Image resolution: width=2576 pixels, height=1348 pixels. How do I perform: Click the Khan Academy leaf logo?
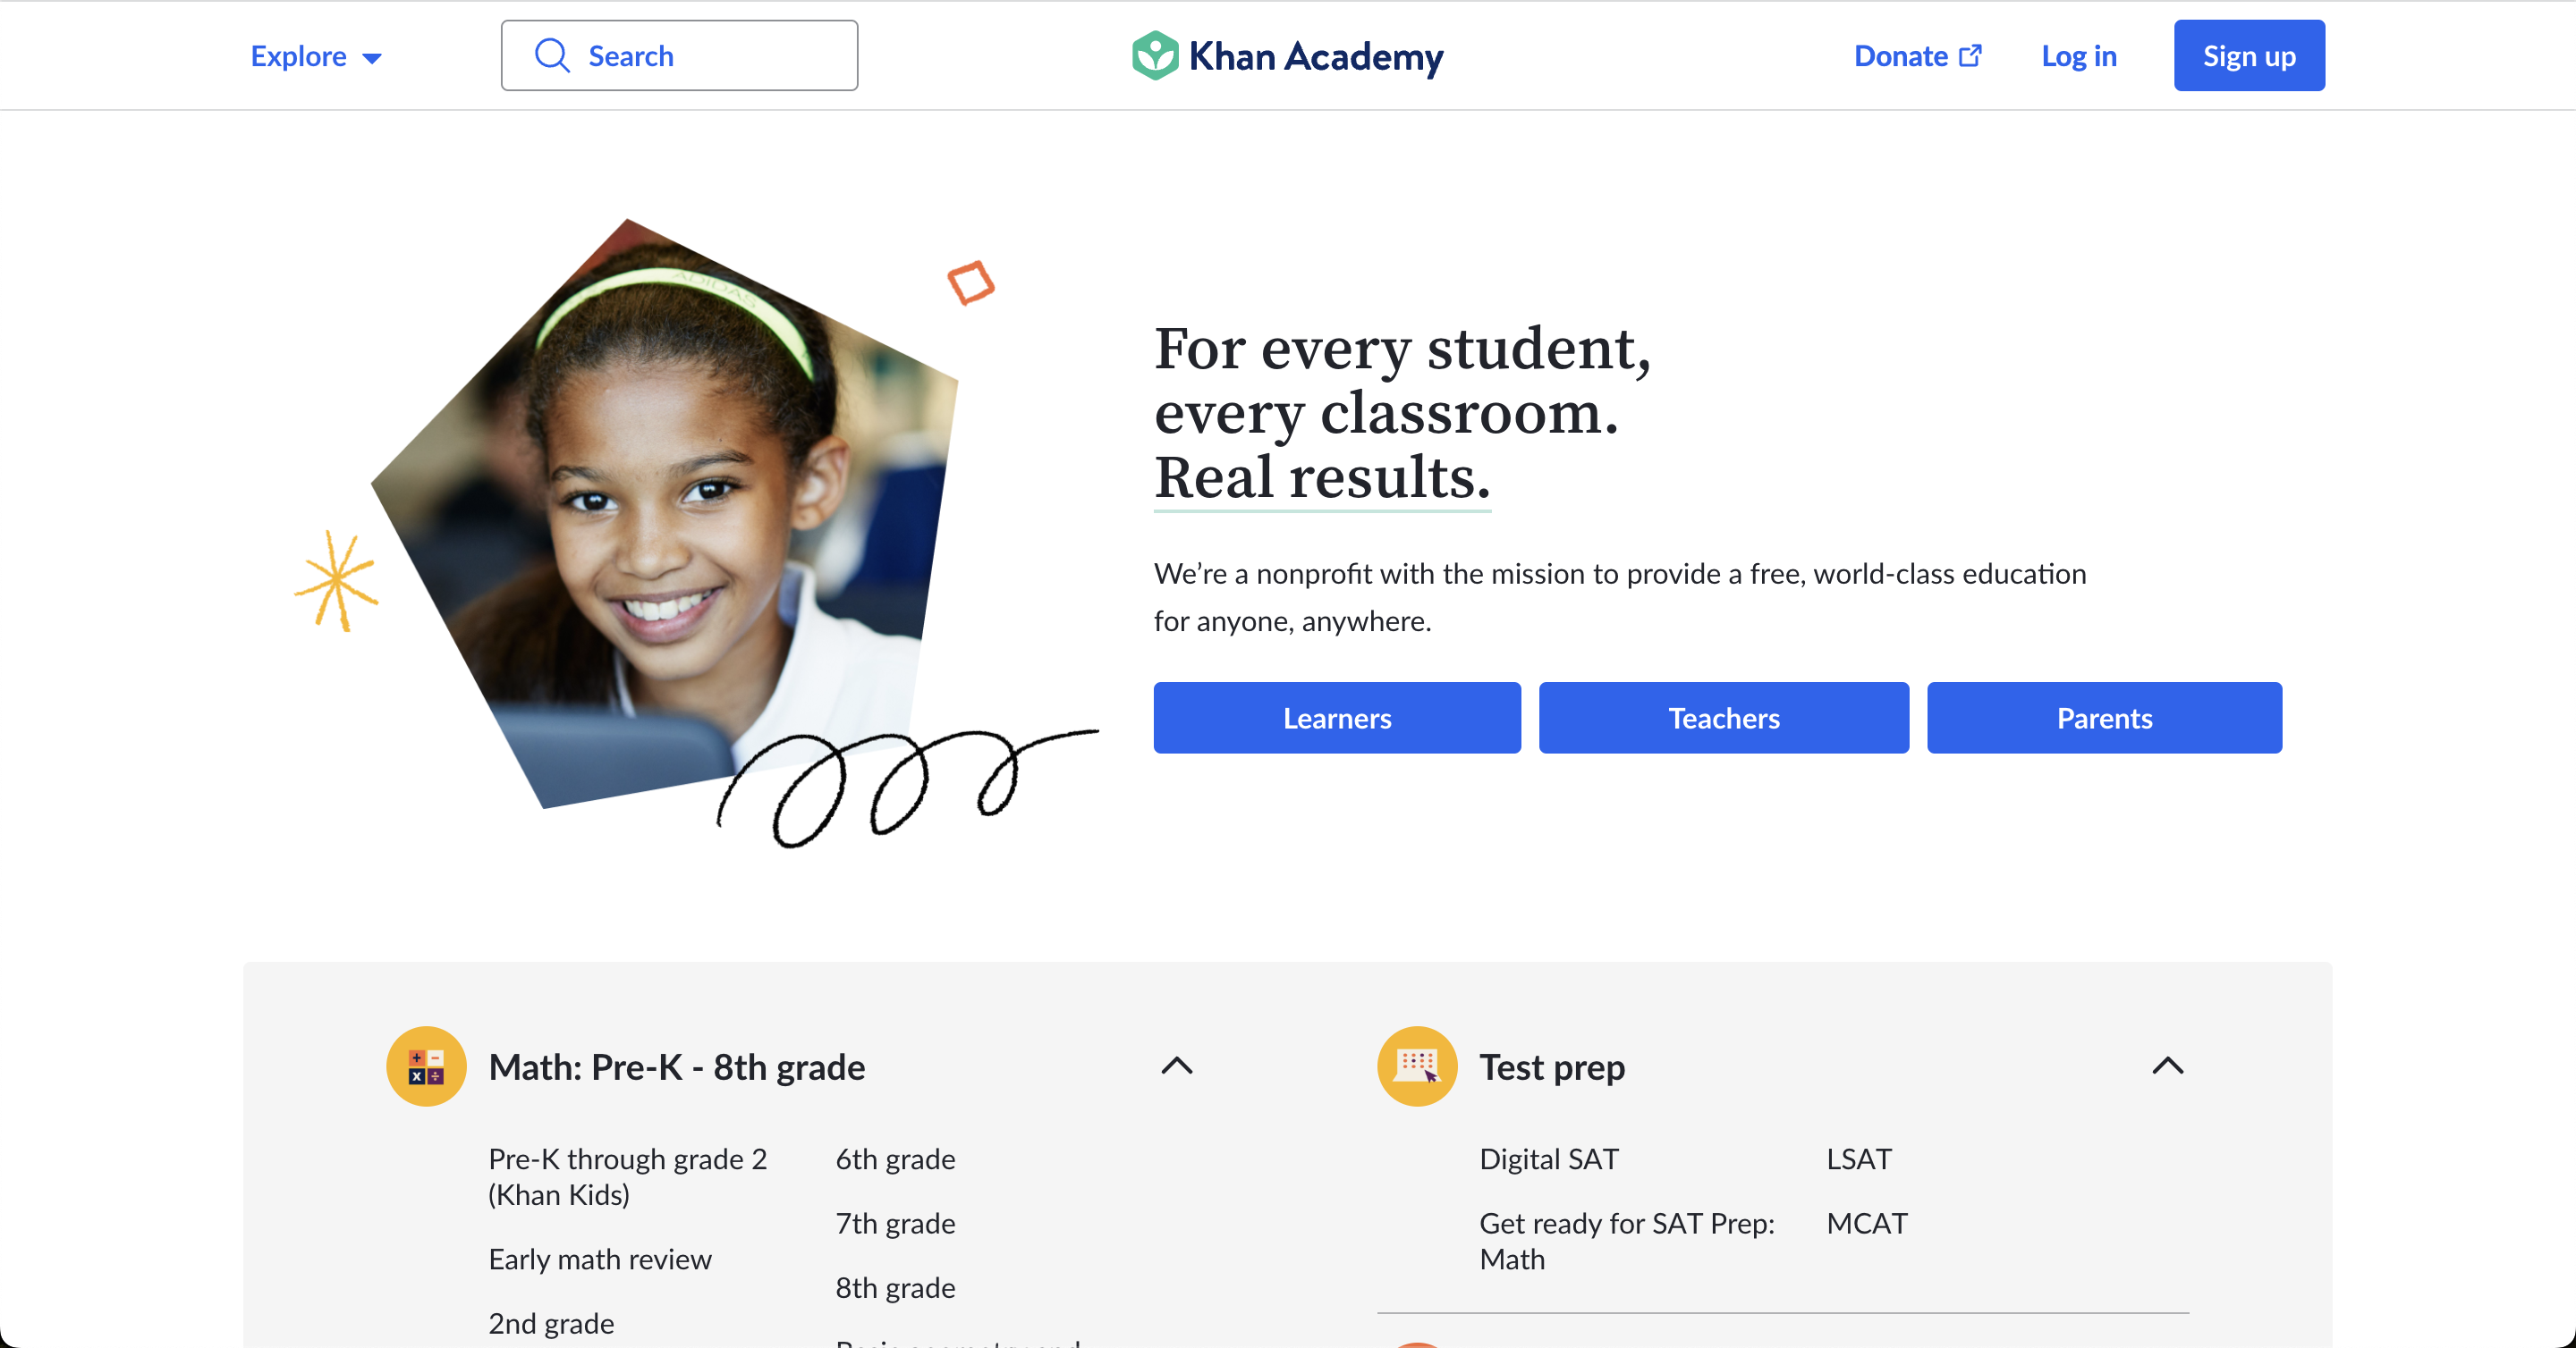pos(1155,56)
